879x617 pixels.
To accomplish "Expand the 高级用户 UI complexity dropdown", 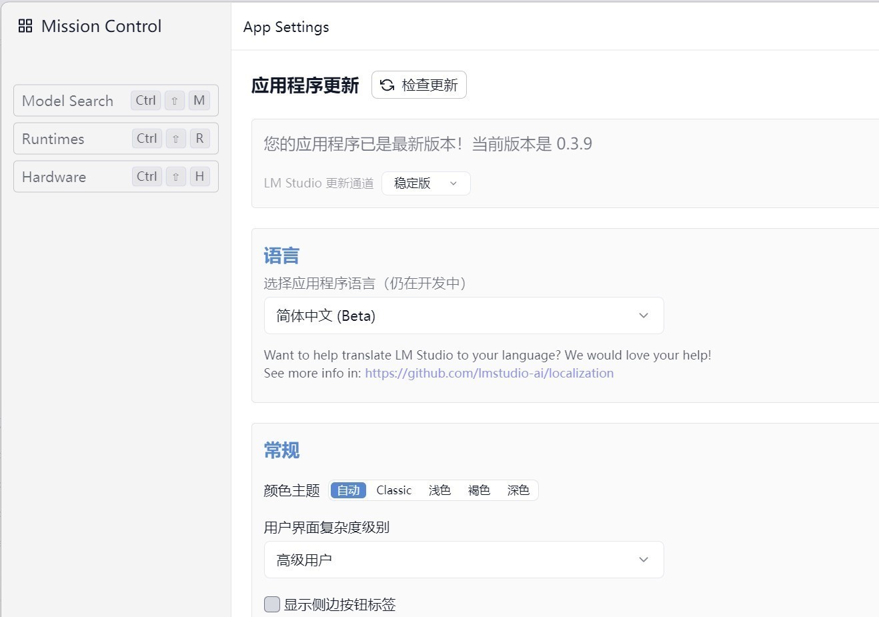I will 464,560.
